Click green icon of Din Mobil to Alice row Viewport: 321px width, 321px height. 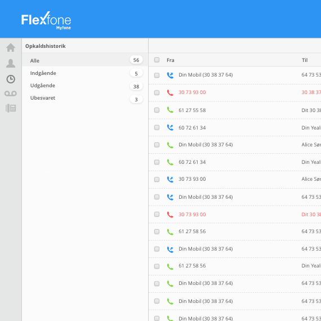coord(170,145)
